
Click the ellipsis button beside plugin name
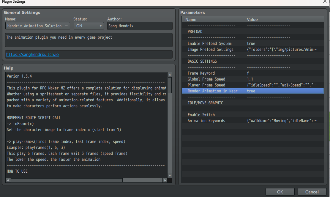67,26
